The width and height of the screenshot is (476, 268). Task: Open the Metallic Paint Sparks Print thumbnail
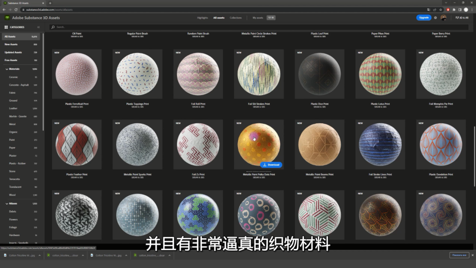[x=138, y=144]
